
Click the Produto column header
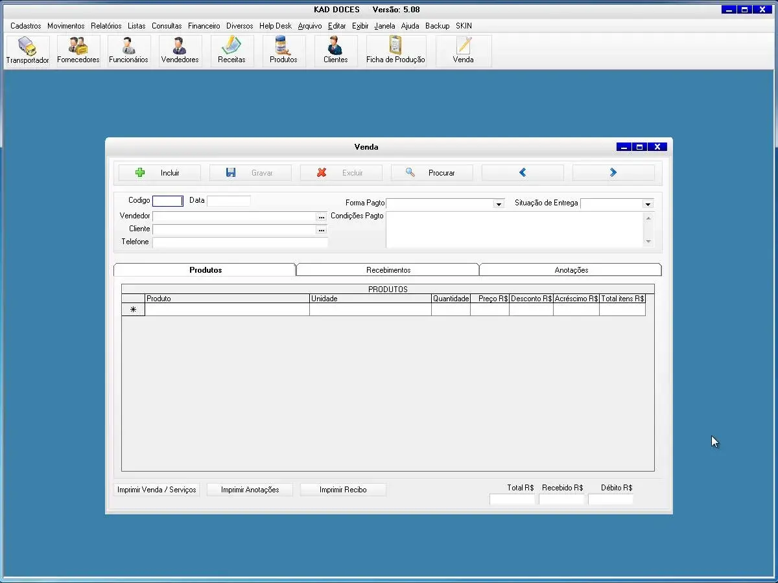(x=227, y=299)
